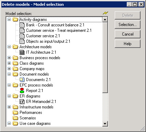Select the Use case diagrams label
Screen dimensions: 146x132
point(35,123)
